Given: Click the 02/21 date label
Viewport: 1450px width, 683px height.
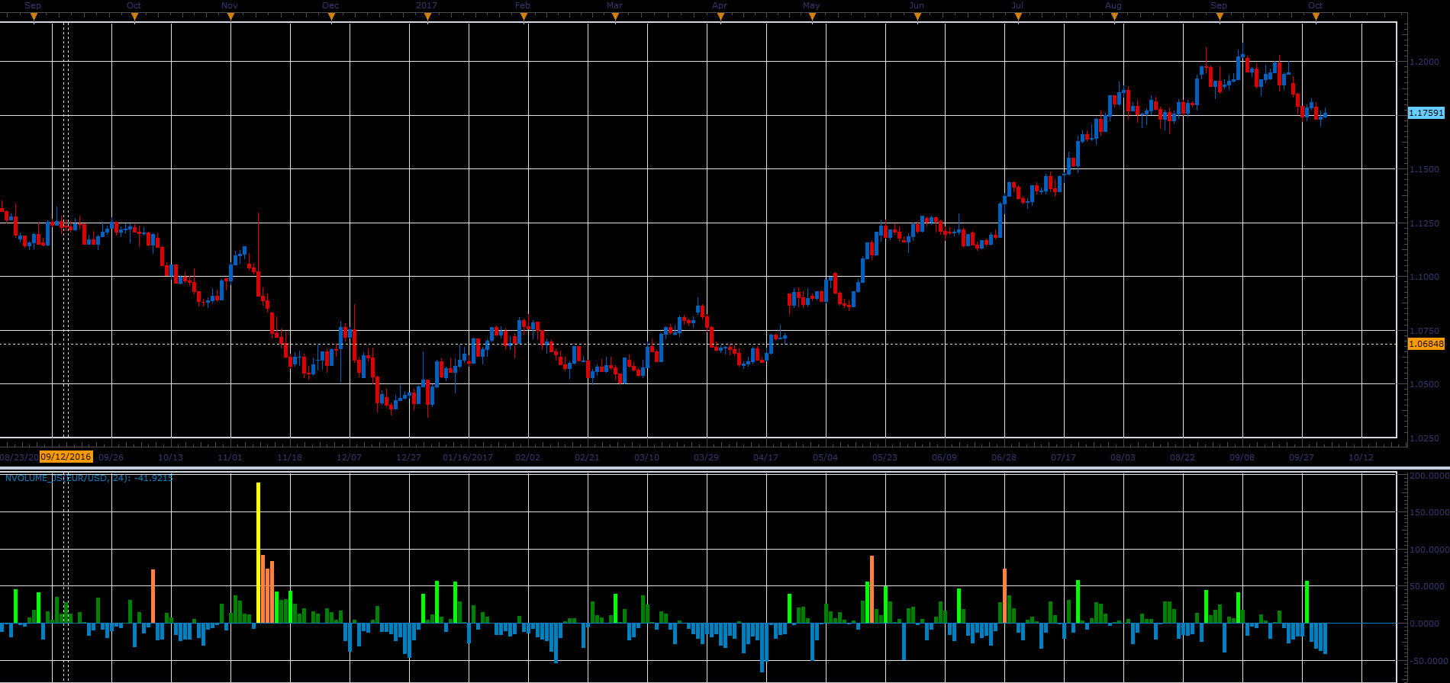Looking at the screenshot, I should click(587, 457).
